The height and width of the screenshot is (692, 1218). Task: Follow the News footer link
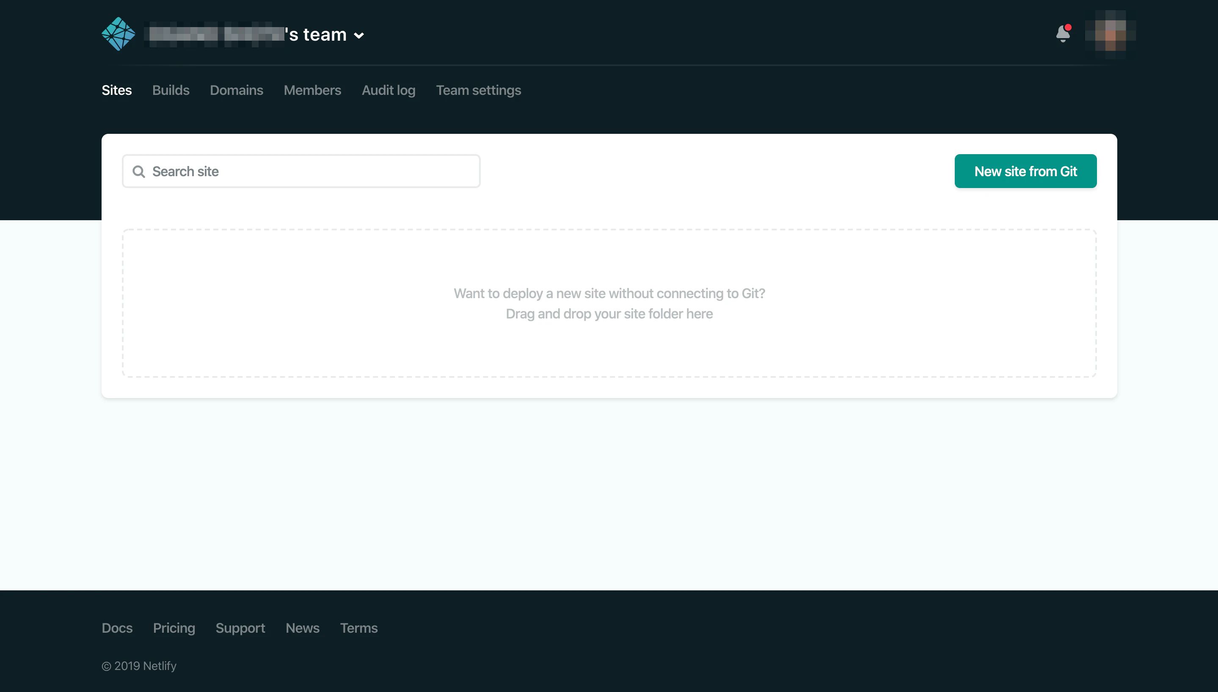tap(303, 628)
